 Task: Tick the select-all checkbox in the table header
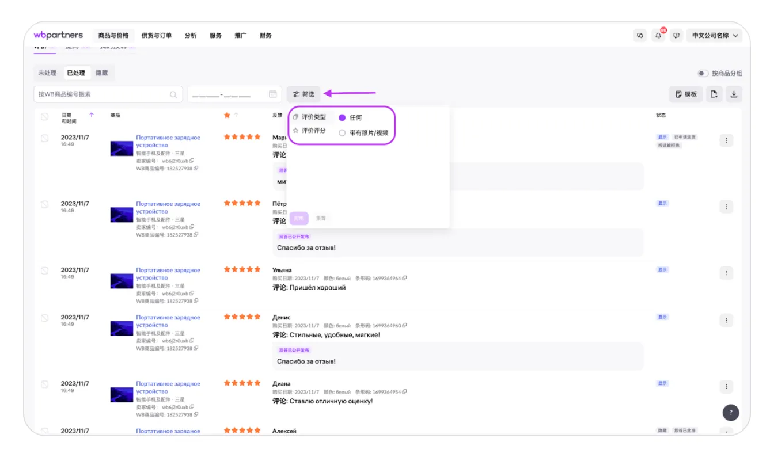pos(45,116)
